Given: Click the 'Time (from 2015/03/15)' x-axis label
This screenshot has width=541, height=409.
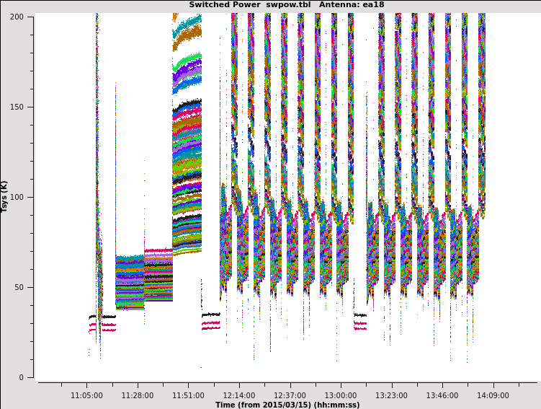Looking at the screenshot, I should (x=287, y=405).
